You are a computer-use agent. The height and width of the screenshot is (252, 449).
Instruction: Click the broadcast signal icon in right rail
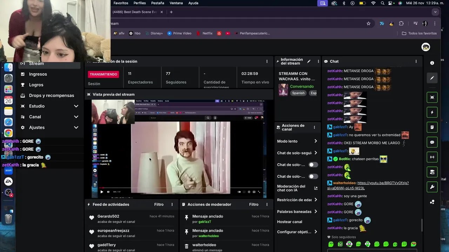tap(432, 157)
